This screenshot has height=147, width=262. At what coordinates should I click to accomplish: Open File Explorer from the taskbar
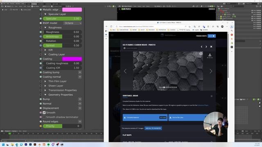click(12, 145)
